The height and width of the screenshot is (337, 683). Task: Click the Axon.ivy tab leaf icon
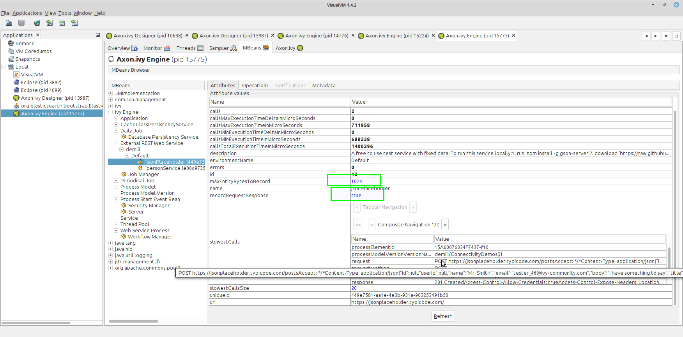pos(300,48)
